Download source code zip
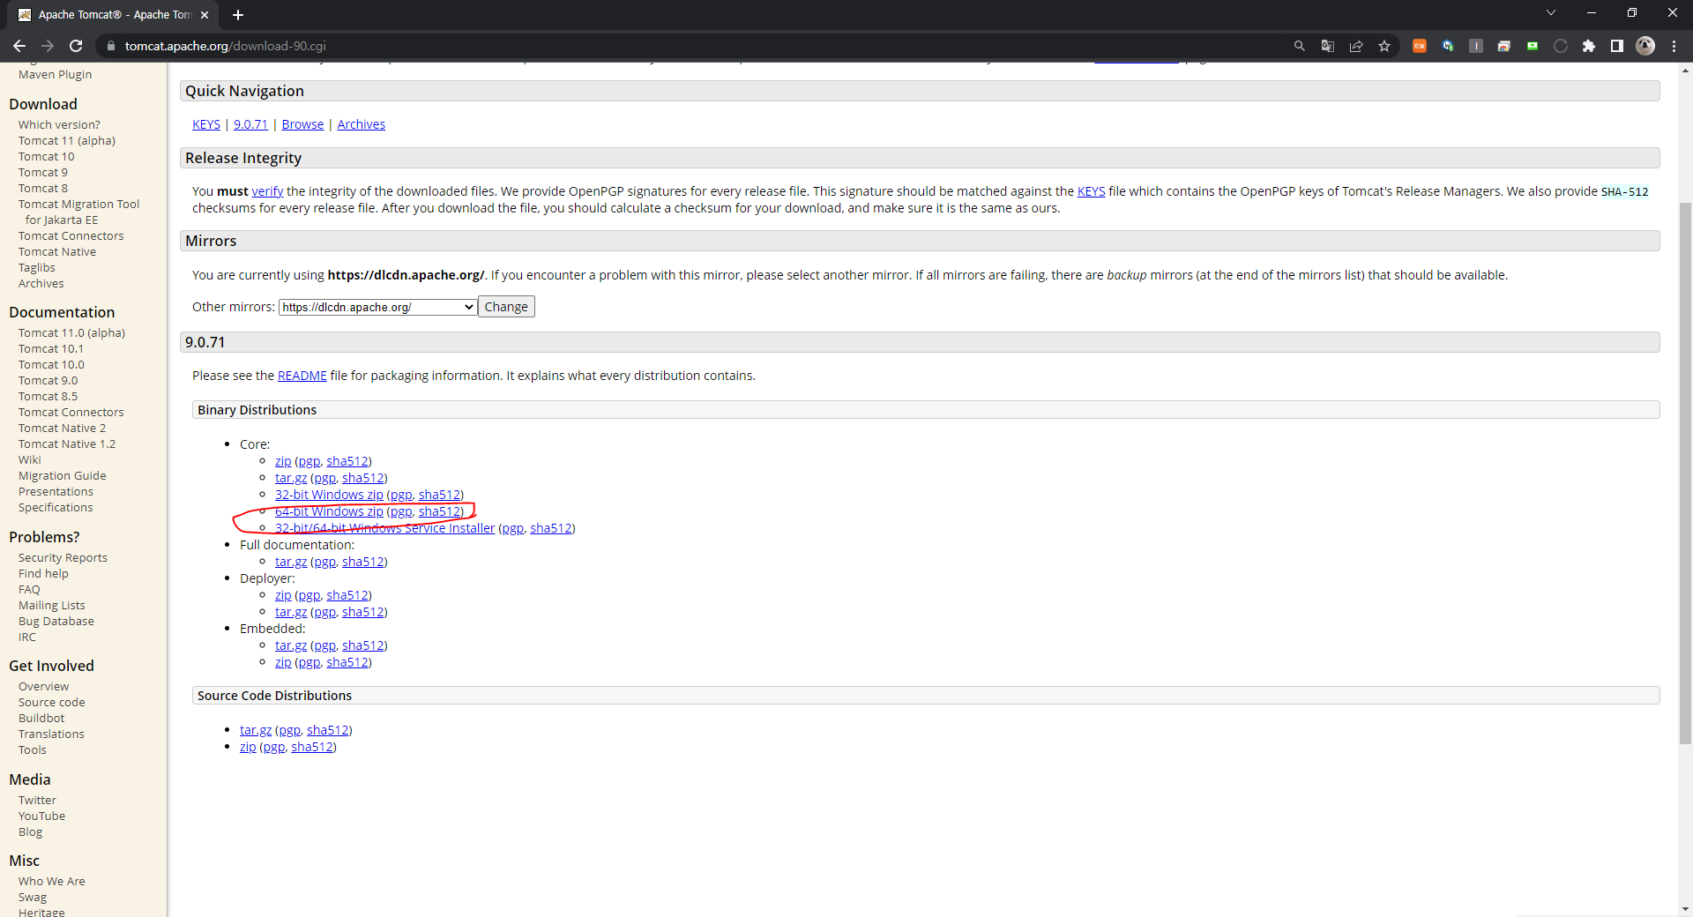The image size is (1693, 917). coord(248,747)
